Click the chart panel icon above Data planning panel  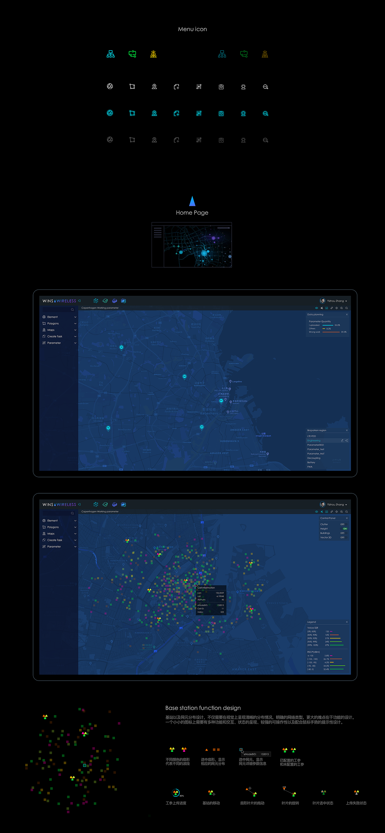tap(326, 308)
